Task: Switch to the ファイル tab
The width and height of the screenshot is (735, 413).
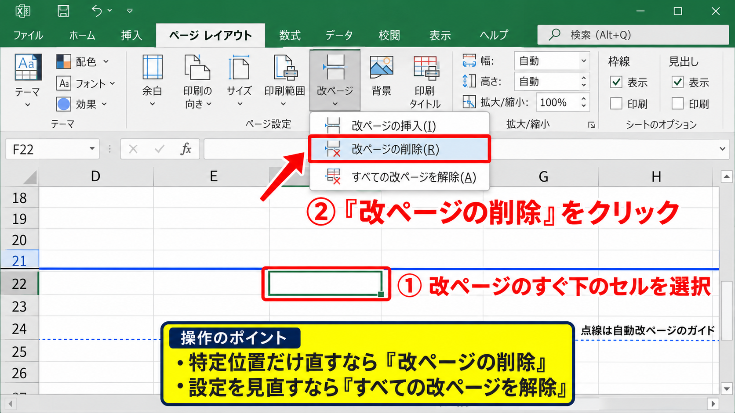Action: pos(28,35)
